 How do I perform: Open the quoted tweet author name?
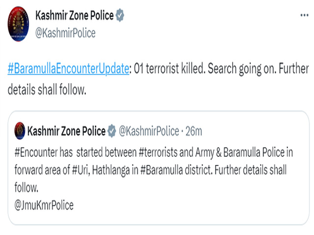tap(66, 131)
